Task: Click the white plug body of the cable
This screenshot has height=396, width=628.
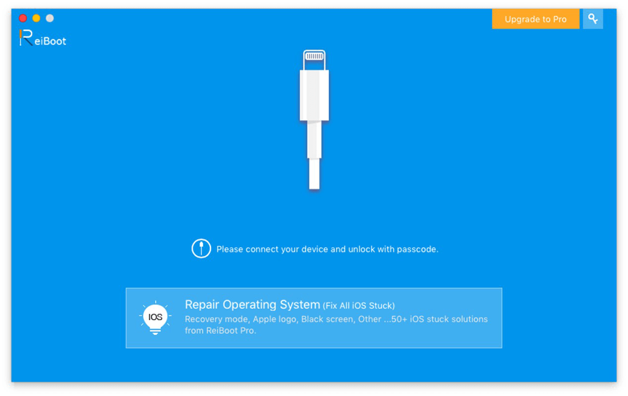Action: coord(315,95)
